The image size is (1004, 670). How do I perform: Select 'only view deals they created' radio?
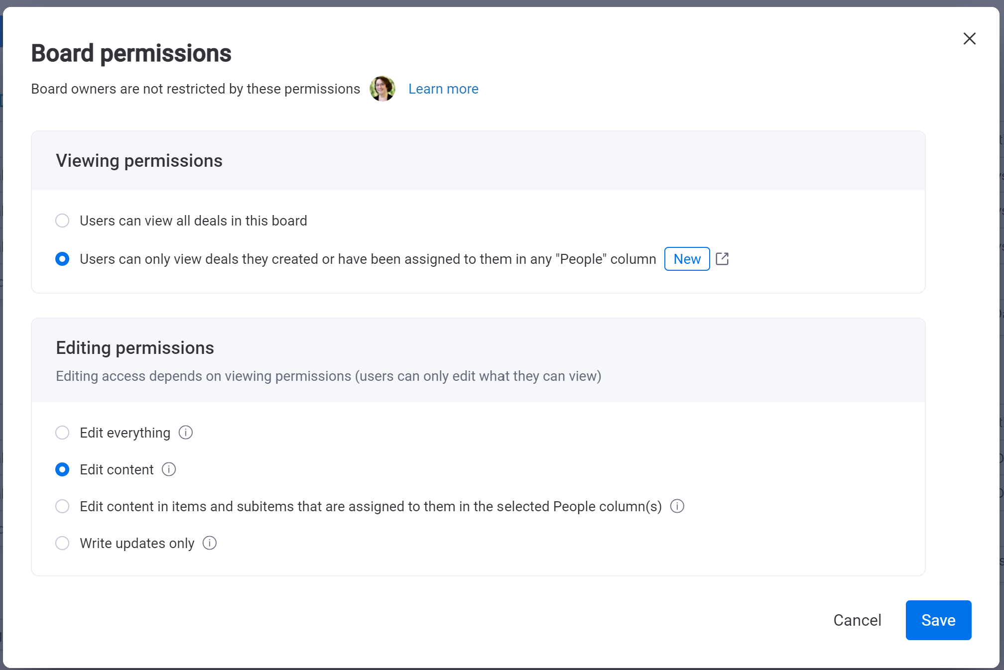click(62, 259)
